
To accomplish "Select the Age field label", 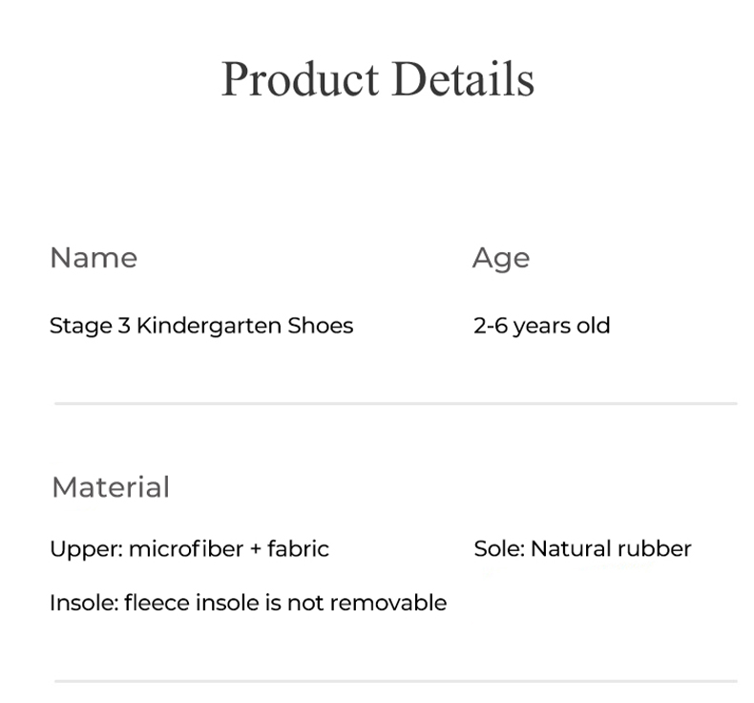I will click(x=501, y=258).
